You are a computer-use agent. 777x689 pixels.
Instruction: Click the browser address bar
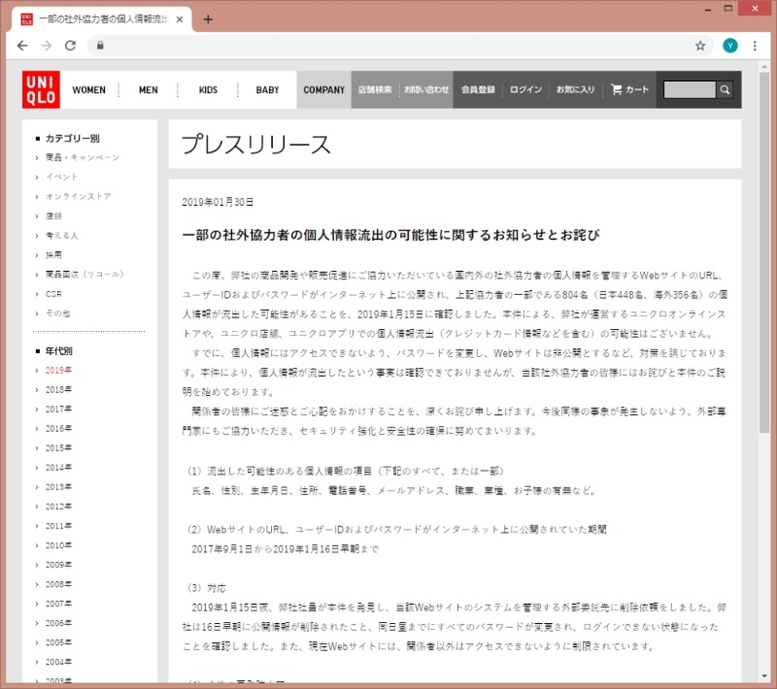pyautogui.click(x=388, y=46)
